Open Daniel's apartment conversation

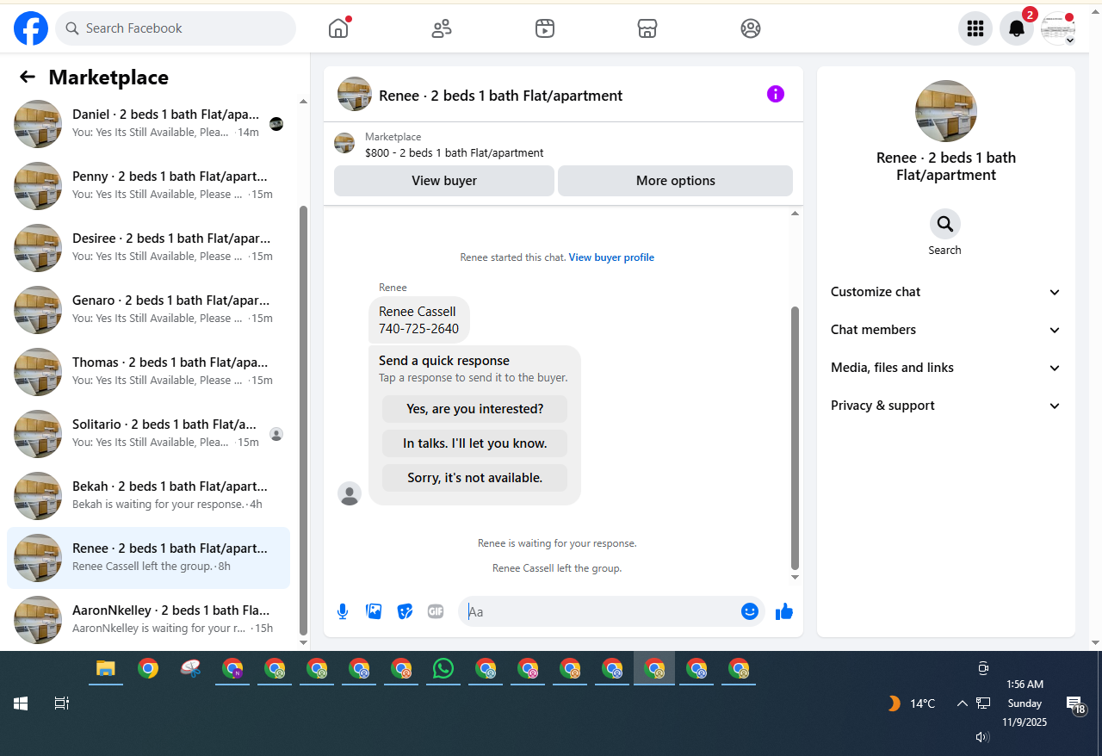148,124
